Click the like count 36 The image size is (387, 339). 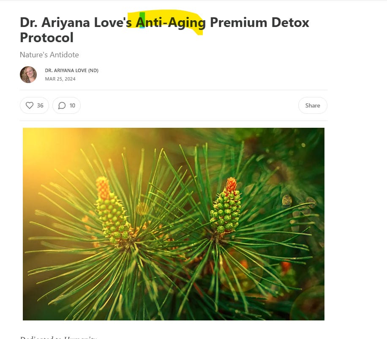click(40, 105)
